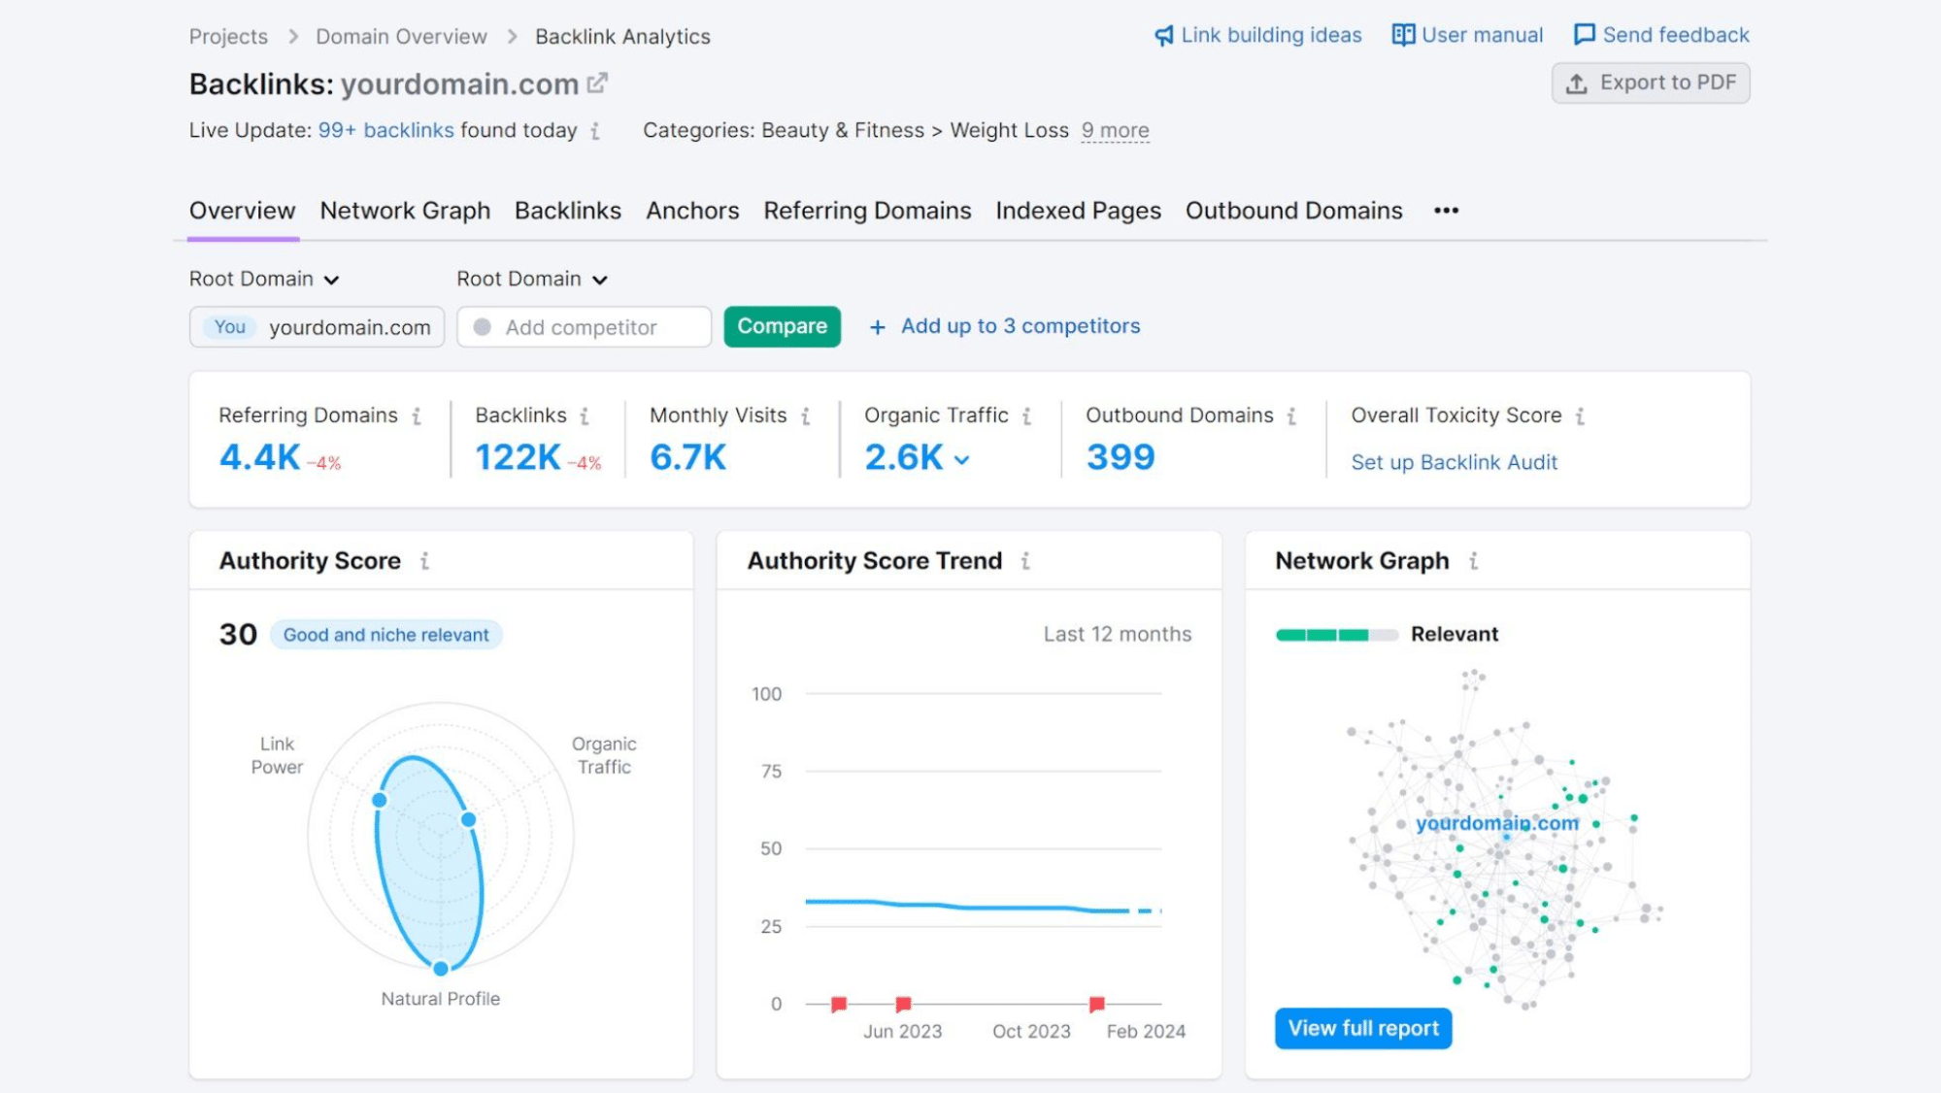
Task: Open external link icon next to yourdomain.com
Action: coord(597,83)
